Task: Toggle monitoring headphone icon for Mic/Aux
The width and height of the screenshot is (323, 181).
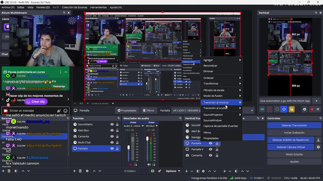Action: pyautogui.click(x=154, y=165)
